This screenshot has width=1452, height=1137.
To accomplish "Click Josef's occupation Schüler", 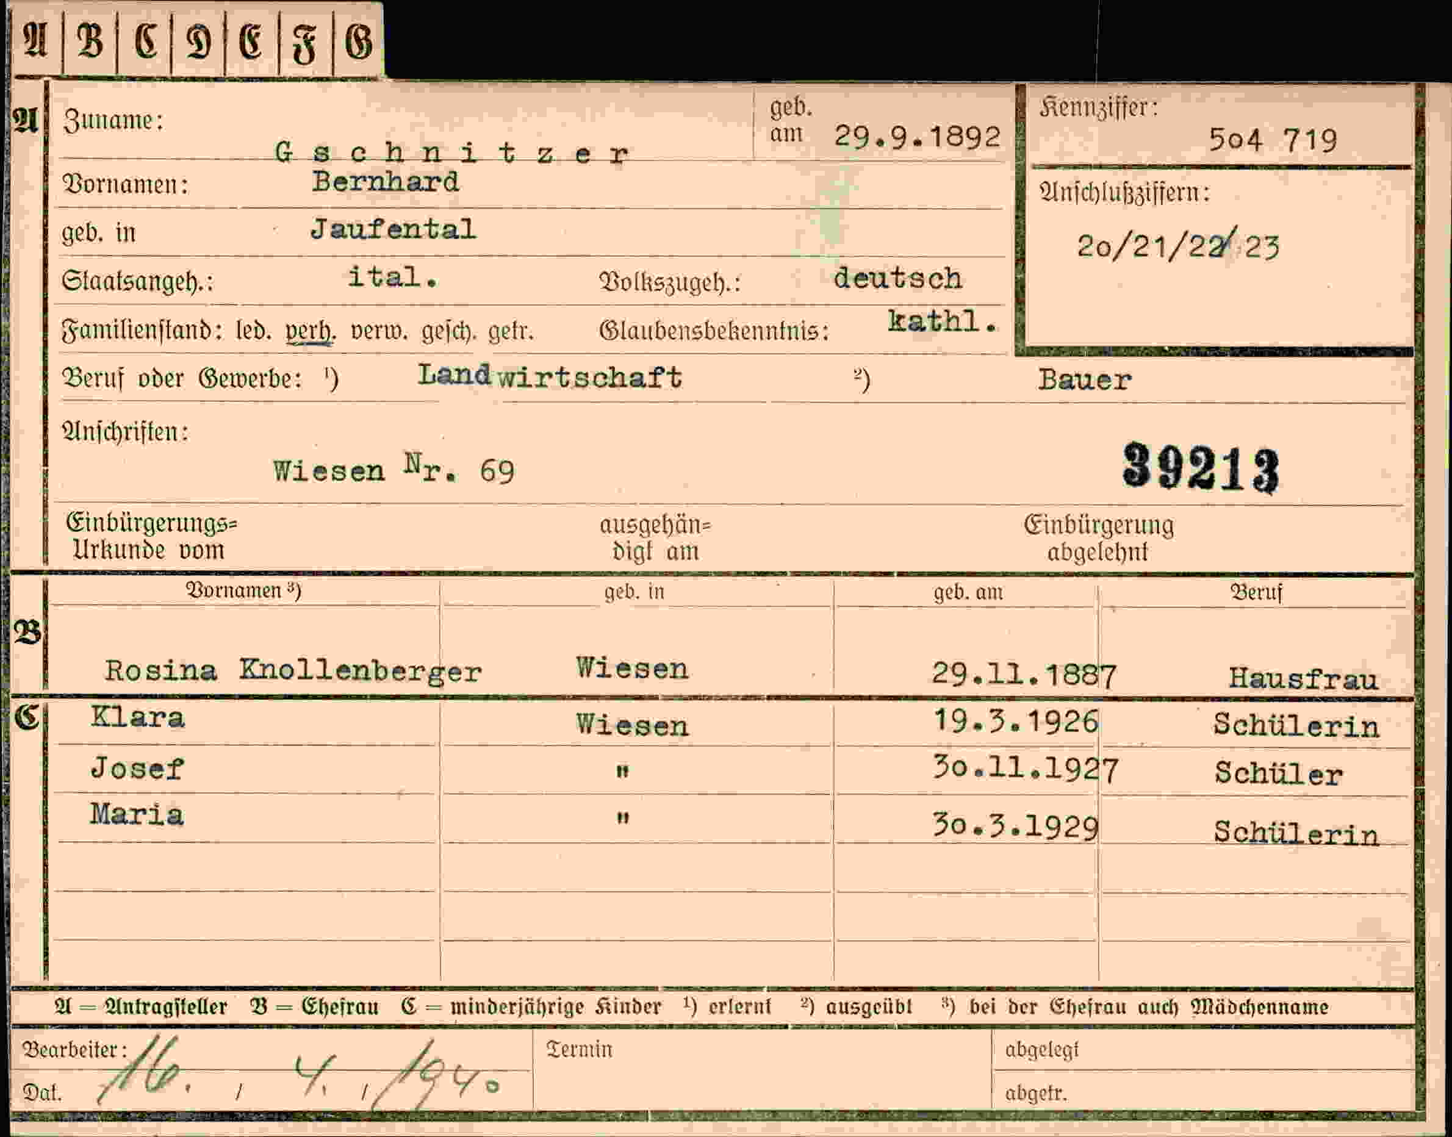I will (x=1278, y=773).
